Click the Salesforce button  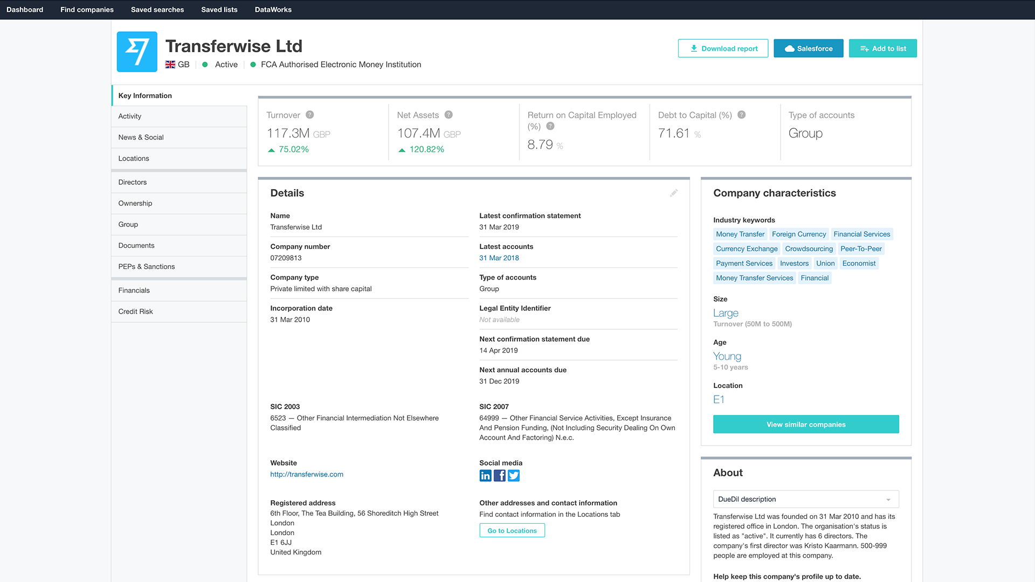coord(808,48)
